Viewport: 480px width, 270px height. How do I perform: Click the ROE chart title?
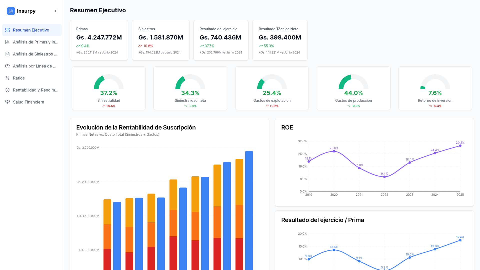coord(287,127)
